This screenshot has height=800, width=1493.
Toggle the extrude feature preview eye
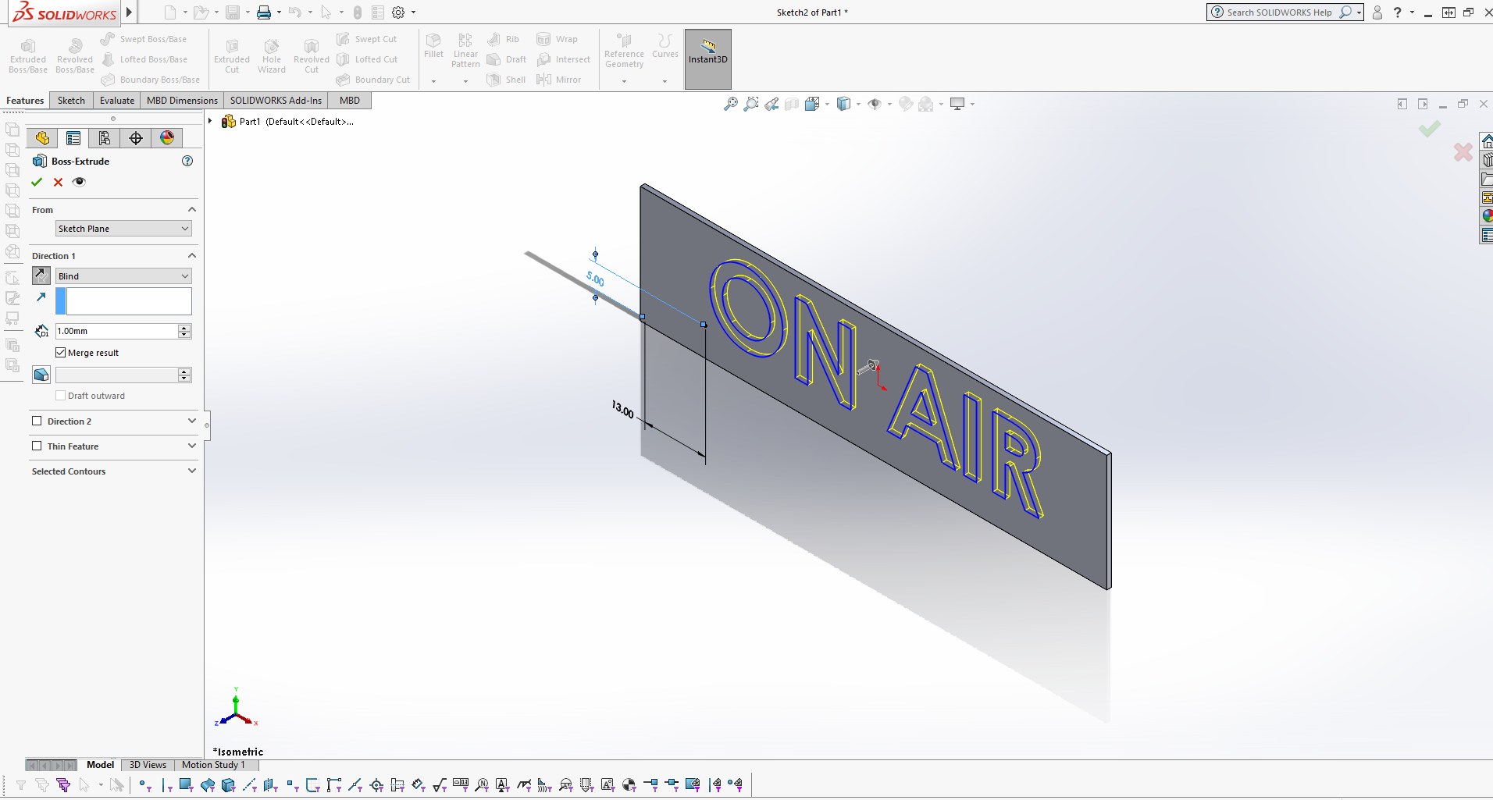79,182
